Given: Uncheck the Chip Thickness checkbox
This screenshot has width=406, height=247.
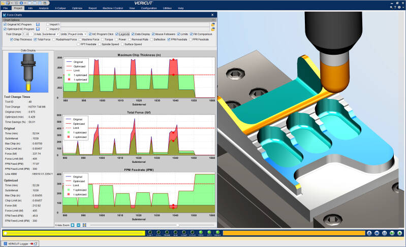Looking at the screenshot, I should (x=12, y=39).
